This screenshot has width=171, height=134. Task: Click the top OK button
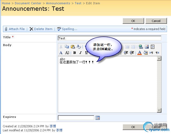coord(133,21)
